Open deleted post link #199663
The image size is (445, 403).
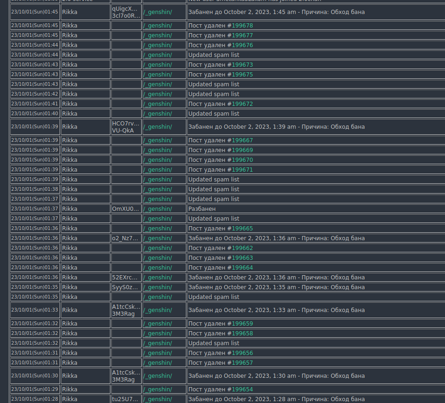click(x=242, y=258)
